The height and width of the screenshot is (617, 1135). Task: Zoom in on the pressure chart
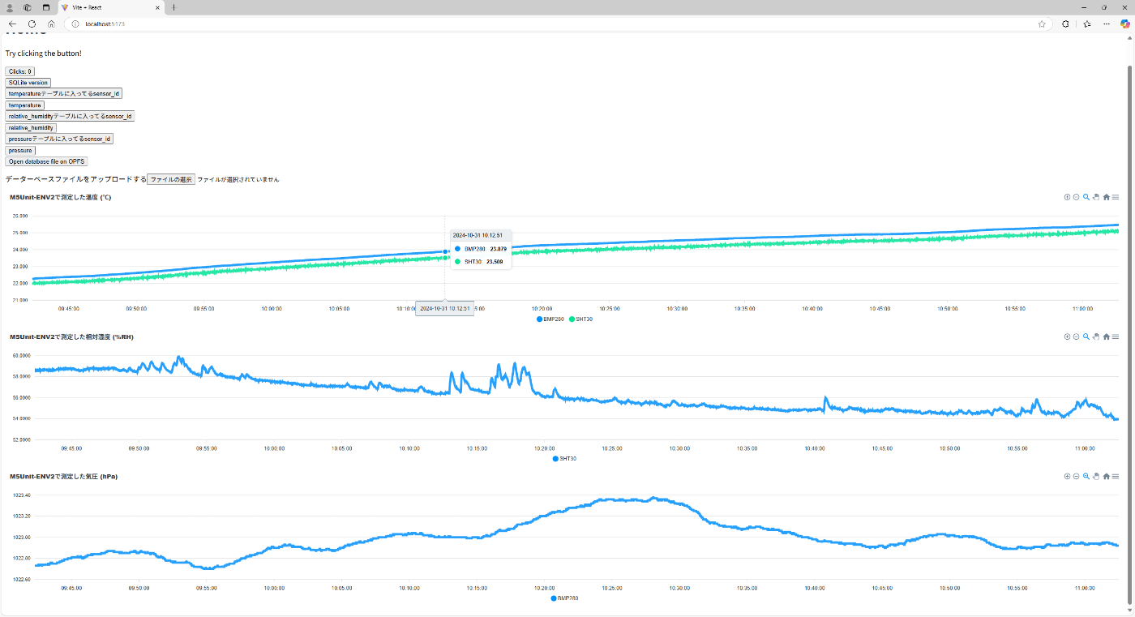coord(1067,476)
